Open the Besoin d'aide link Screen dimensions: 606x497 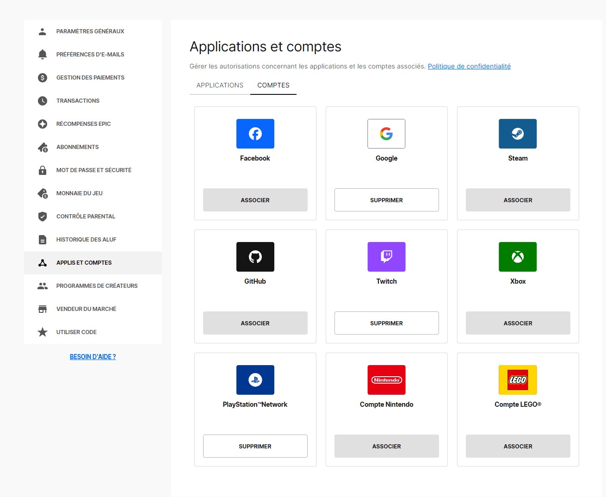click(93, 357)
